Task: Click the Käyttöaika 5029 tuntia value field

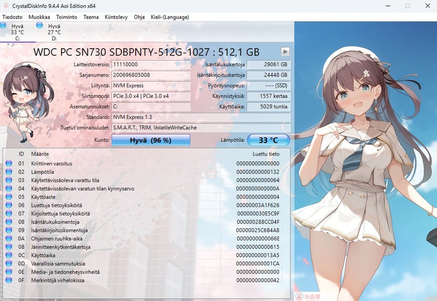Action: (x=269, y=107)
